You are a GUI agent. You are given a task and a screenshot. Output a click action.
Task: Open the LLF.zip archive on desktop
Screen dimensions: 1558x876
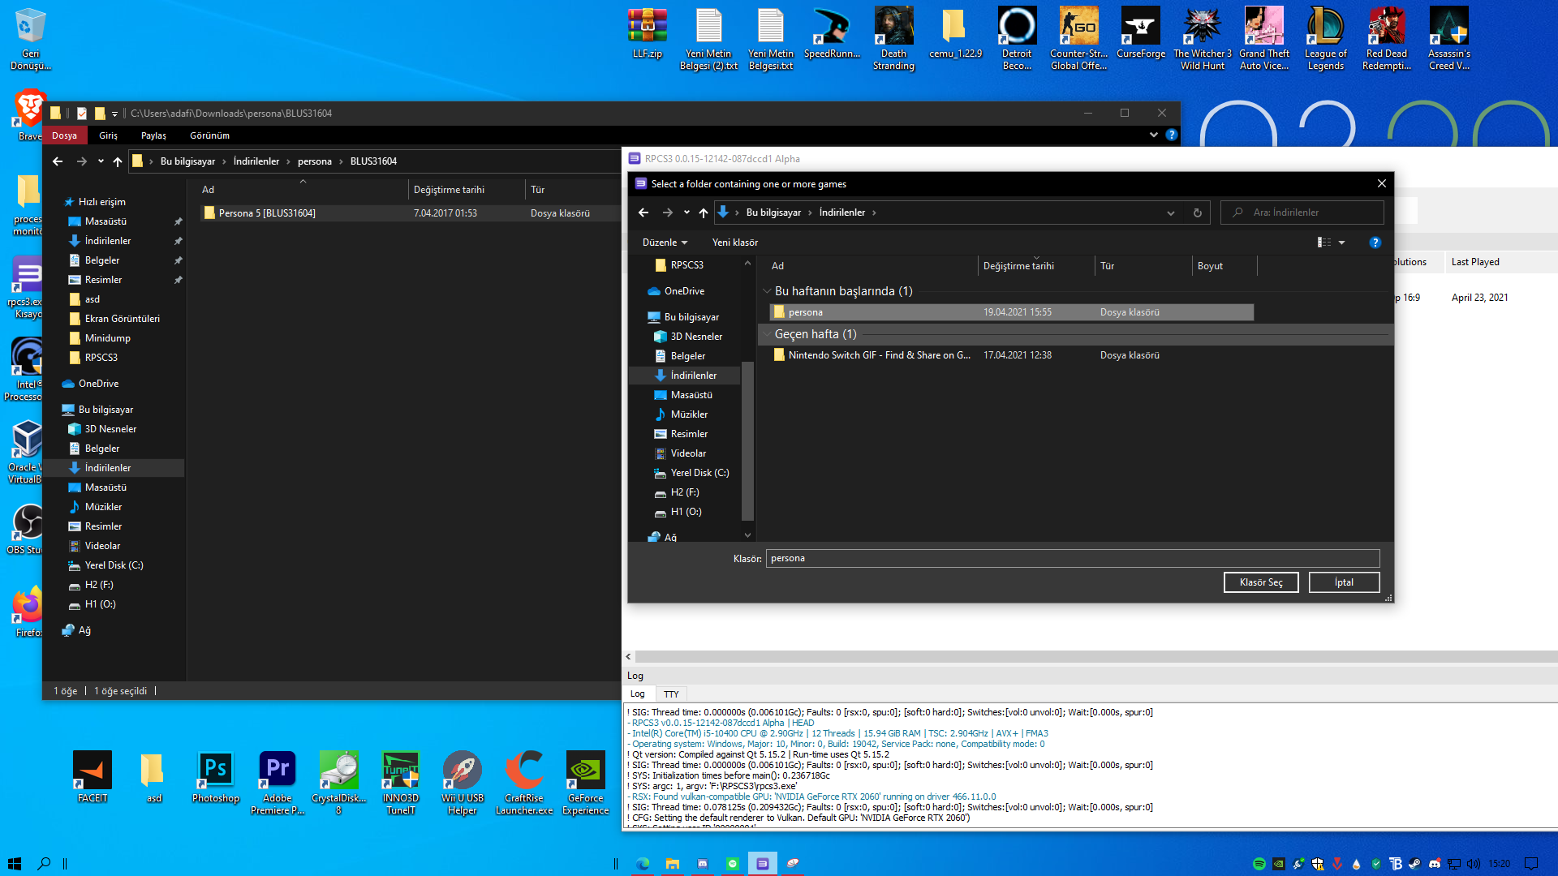coord(648,34)
